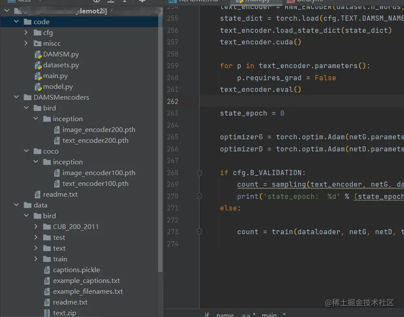Click code line 'text_encoder.eval()'
This screenshot has width=404, height=317.
[x=260, y=89]
